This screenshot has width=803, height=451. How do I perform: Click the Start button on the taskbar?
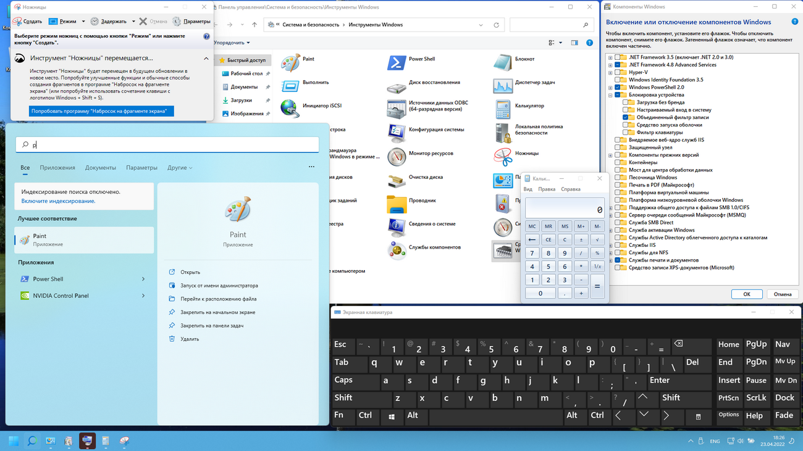click(x=13, y=441)
